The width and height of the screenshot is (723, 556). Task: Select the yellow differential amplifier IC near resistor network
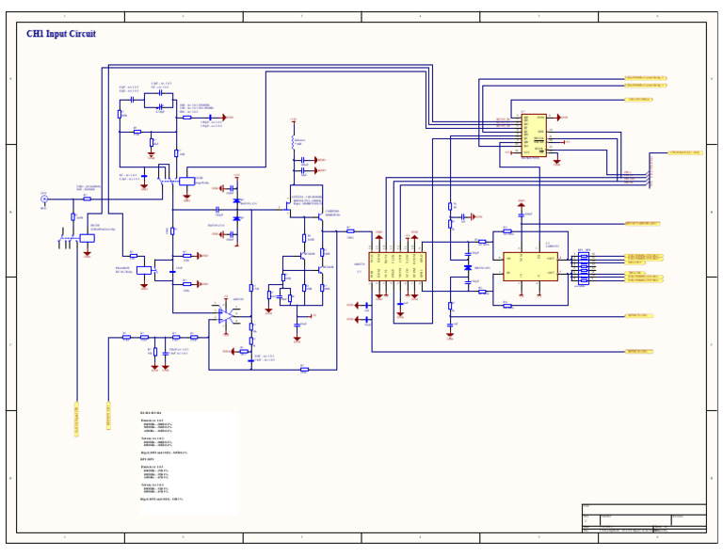click(x=530, y=266)
